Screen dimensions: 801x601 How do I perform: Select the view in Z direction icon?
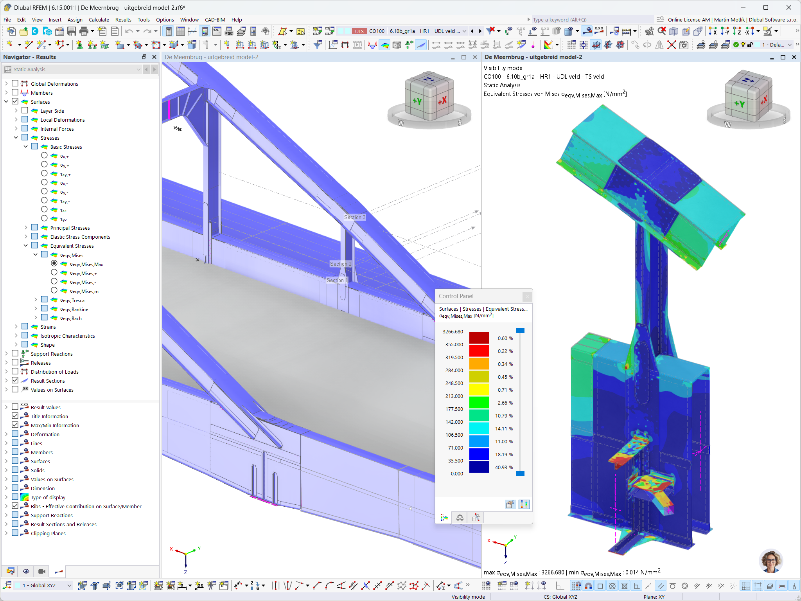coord(737,31)
